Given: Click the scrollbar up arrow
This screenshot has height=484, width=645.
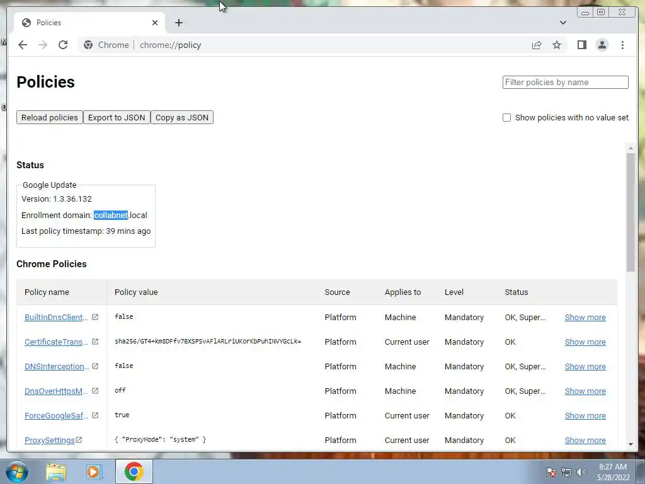Looking at the screenshot, I should tap(631, 148).
